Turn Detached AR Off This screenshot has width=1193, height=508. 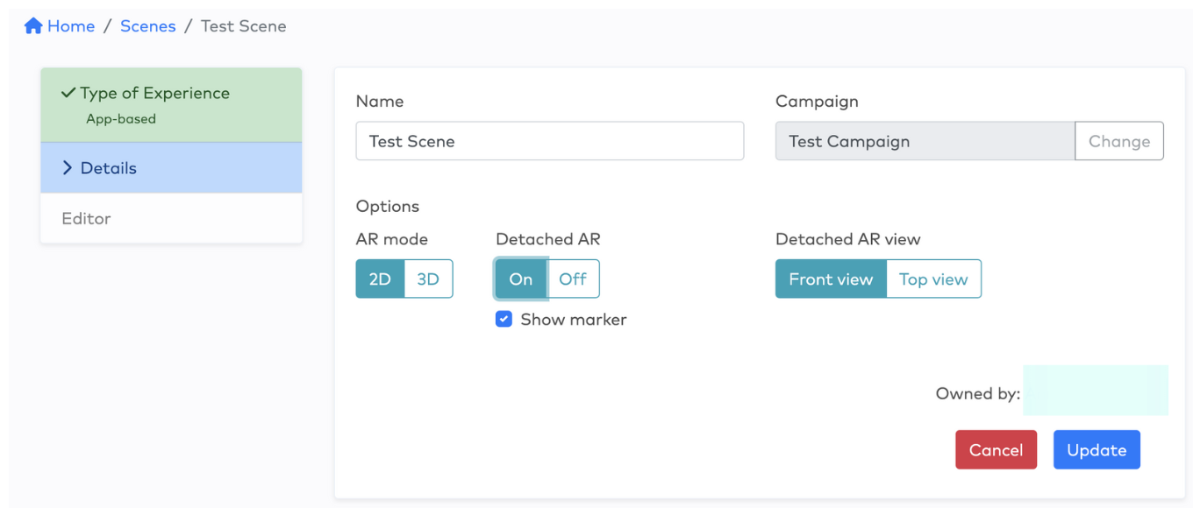click(x=573, y=279)
